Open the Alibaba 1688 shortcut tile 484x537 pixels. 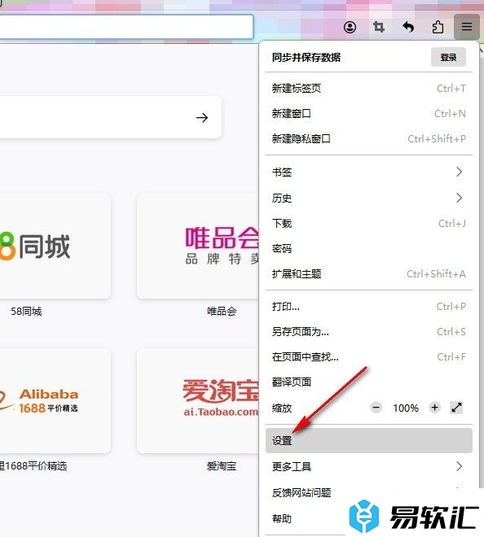tap(55, 400)
